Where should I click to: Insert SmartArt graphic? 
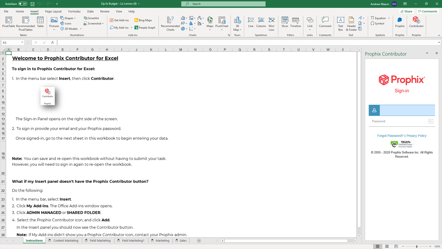[x=91, y=18]
